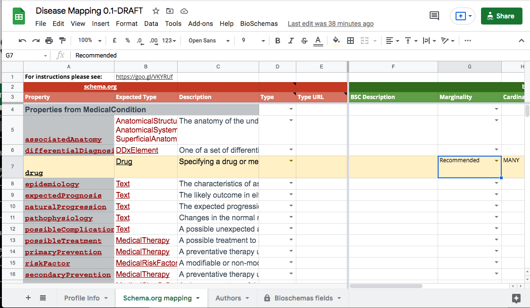Click the Undo icon
530x308 pixels.
[23, 41]
